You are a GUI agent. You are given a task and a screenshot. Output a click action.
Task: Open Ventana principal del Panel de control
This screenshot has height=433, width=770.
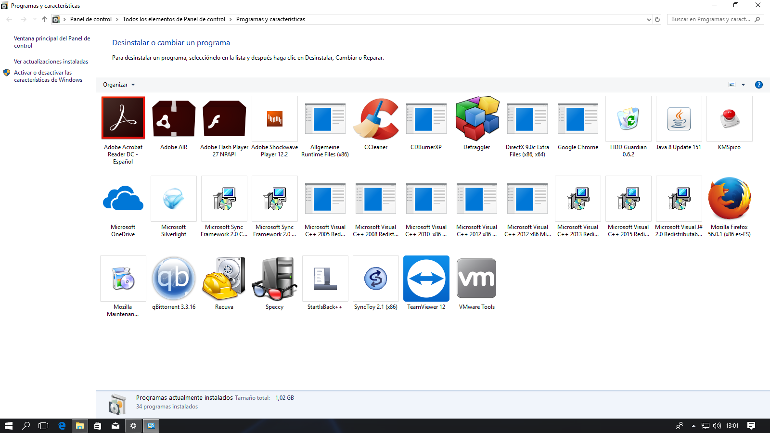point(52,42)
